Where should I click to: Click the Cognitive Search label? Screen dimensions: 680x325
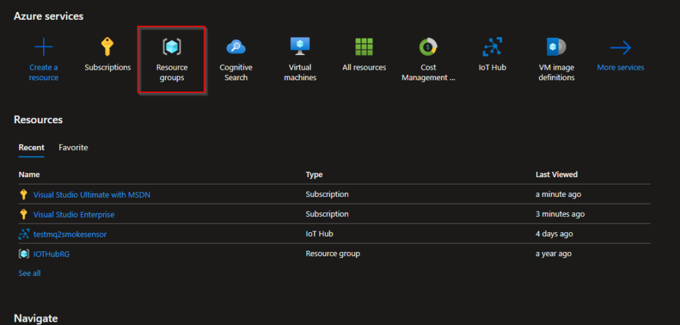coord(236,73)
